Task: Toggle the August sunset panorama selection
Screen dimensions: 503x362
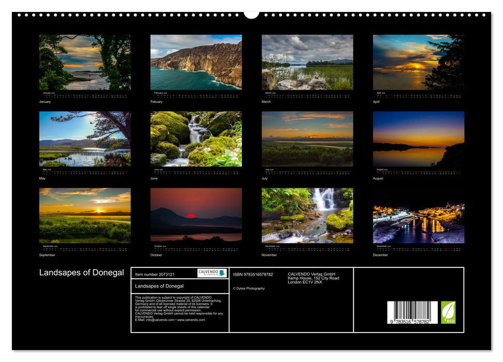Action: (417, 139)
